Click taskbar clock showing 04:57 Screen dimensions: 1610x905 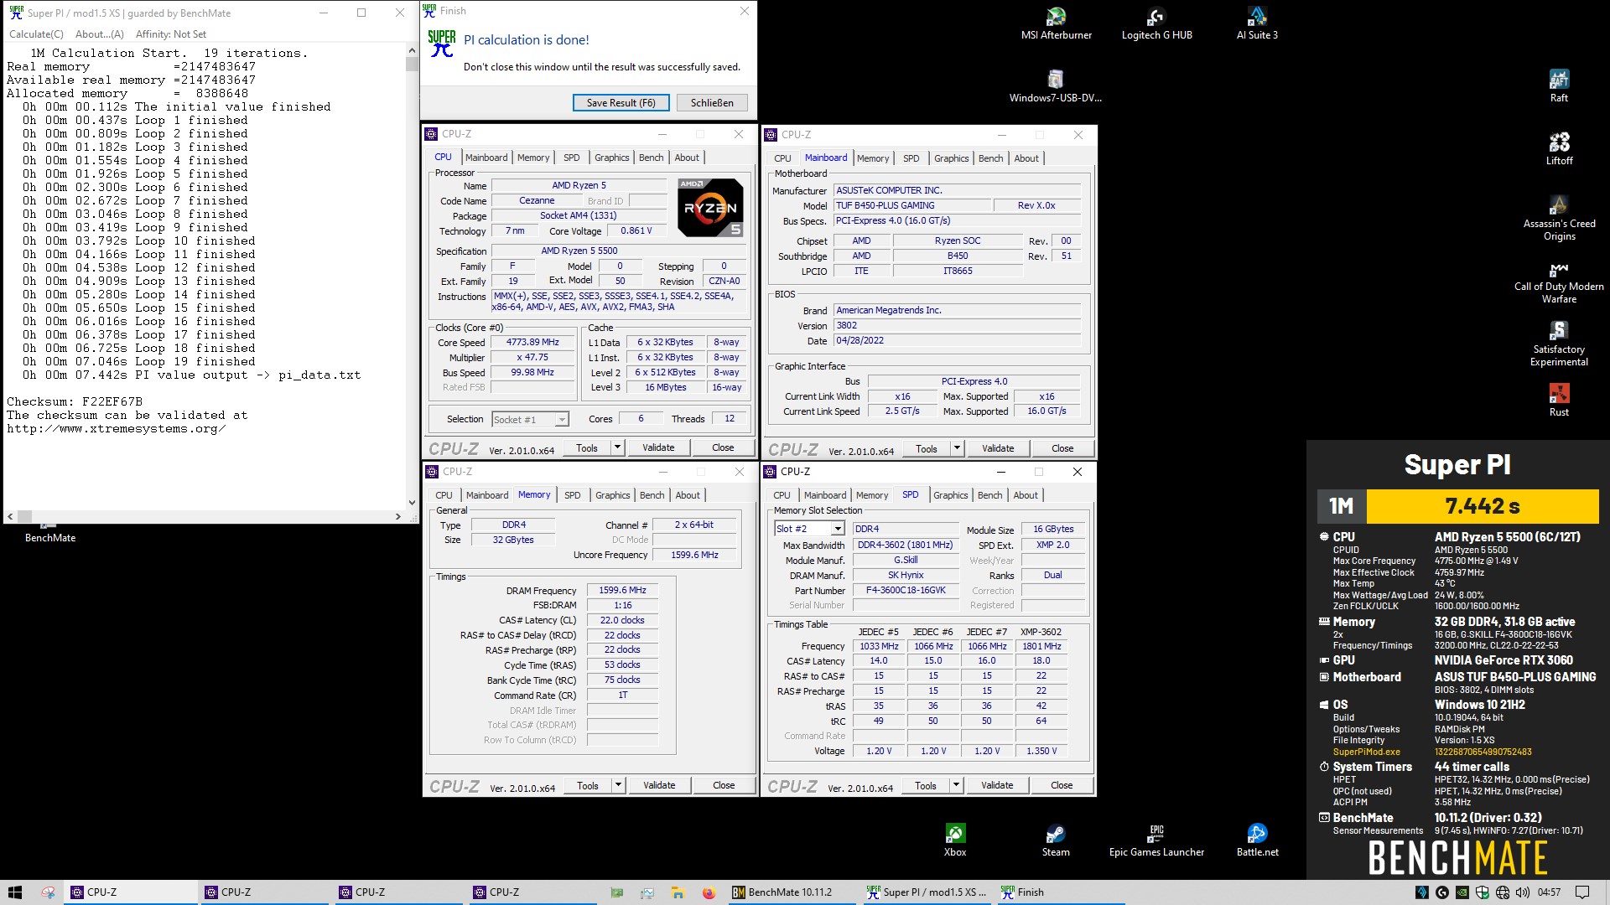(x=1549, y=892)
